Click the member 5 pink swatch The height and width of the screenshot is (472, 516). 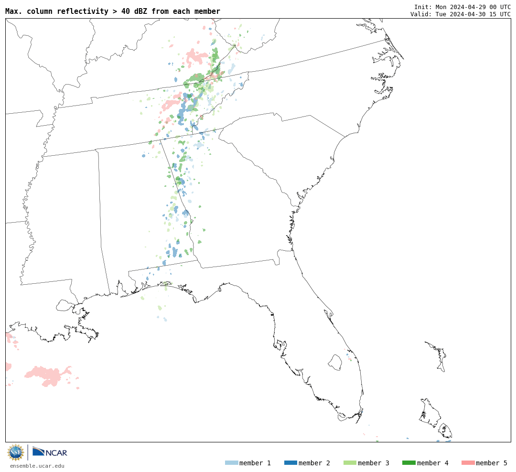(468, 463)
